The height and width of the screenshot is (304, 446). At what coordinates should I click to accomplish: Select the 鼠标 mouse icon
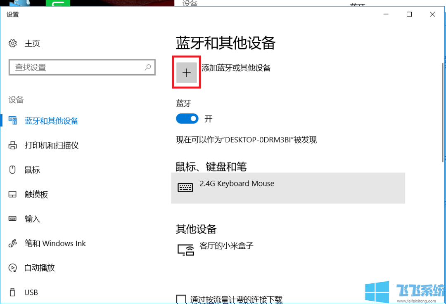(12, 170)
